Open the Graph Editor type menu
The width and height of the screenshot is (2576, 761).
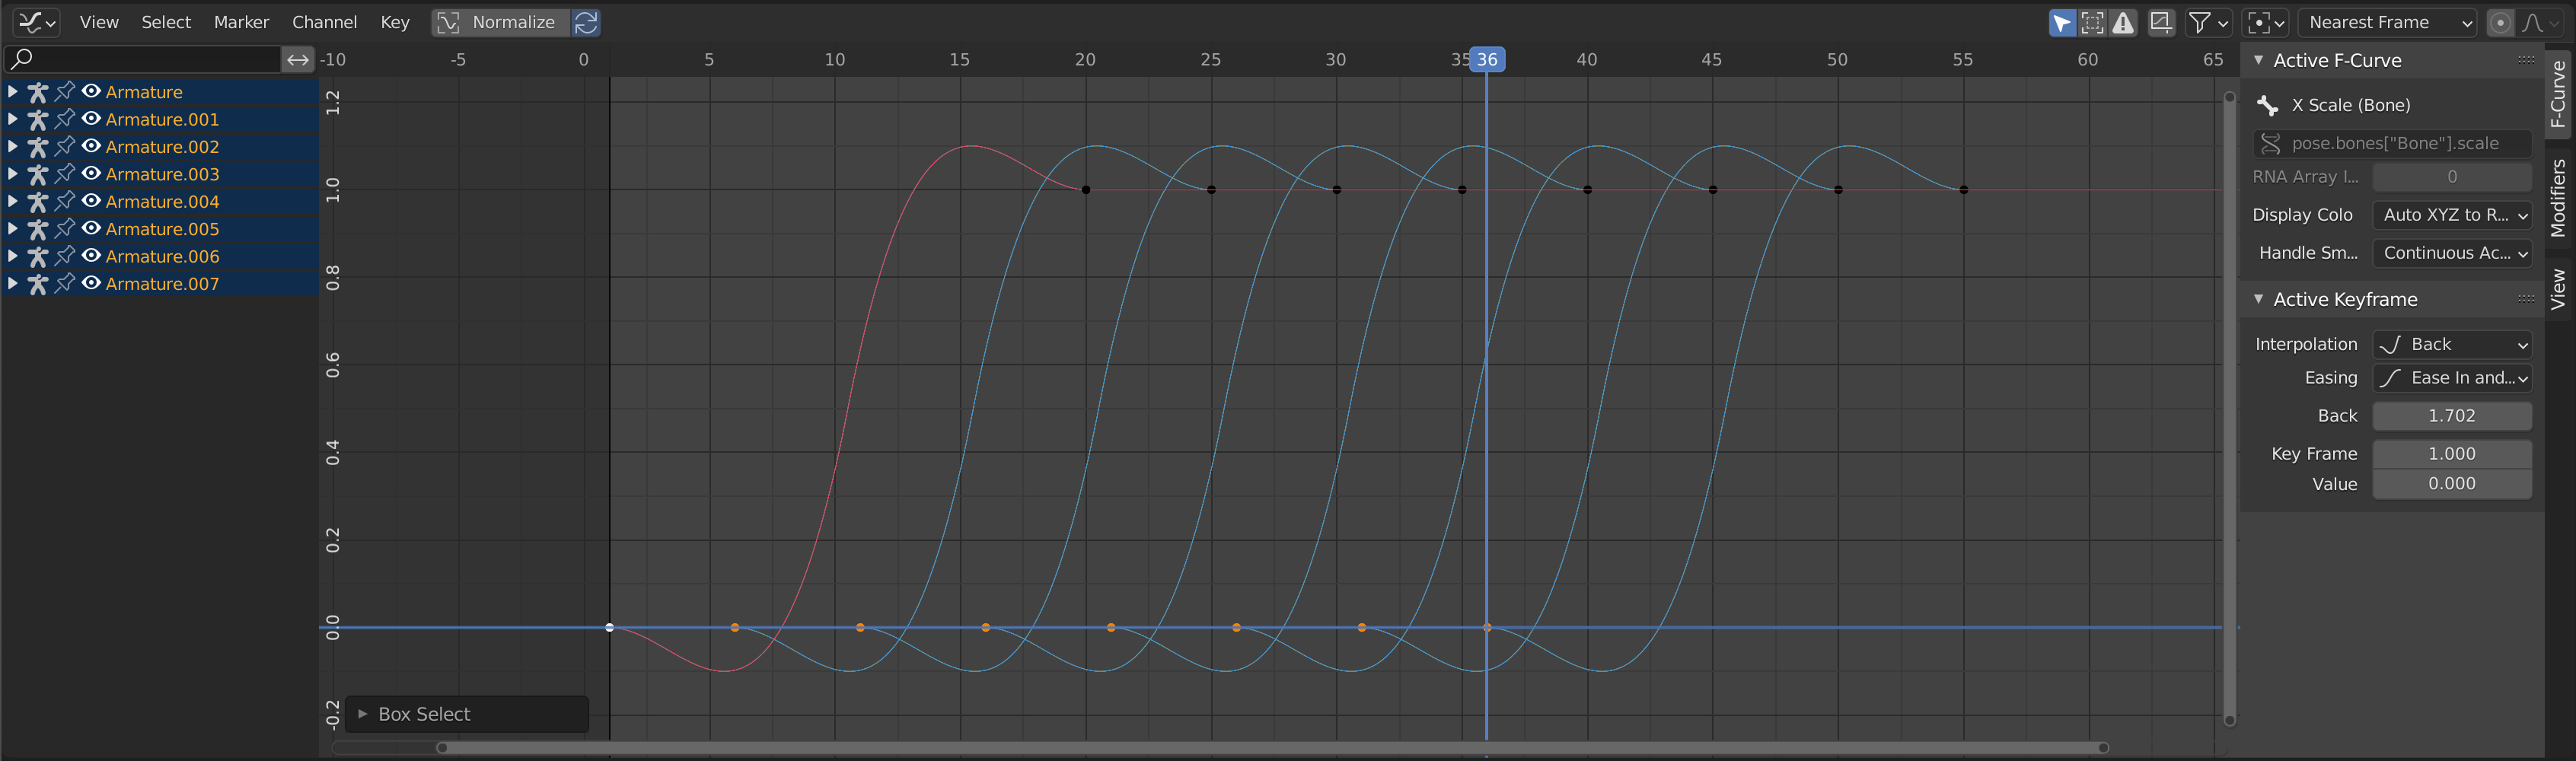point(37,22)
